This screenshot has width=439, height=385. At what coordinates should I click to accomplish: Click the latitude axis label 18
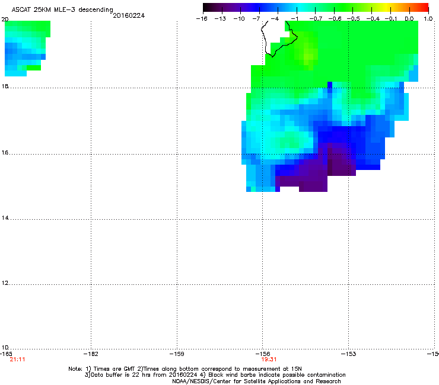click(5, 86)
